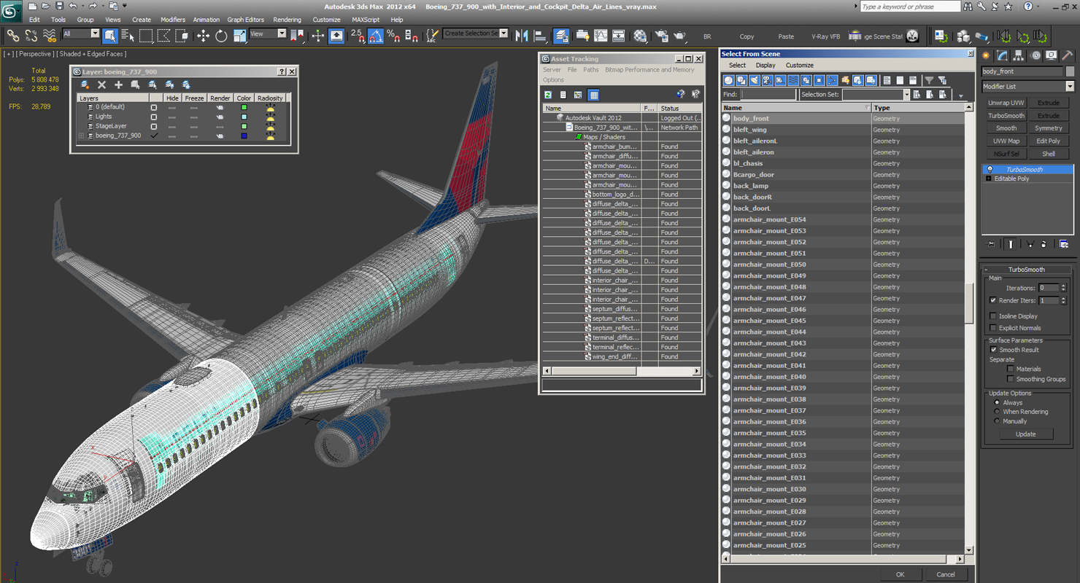Choose the Select and Rotate tool

[x=221, y=36]
